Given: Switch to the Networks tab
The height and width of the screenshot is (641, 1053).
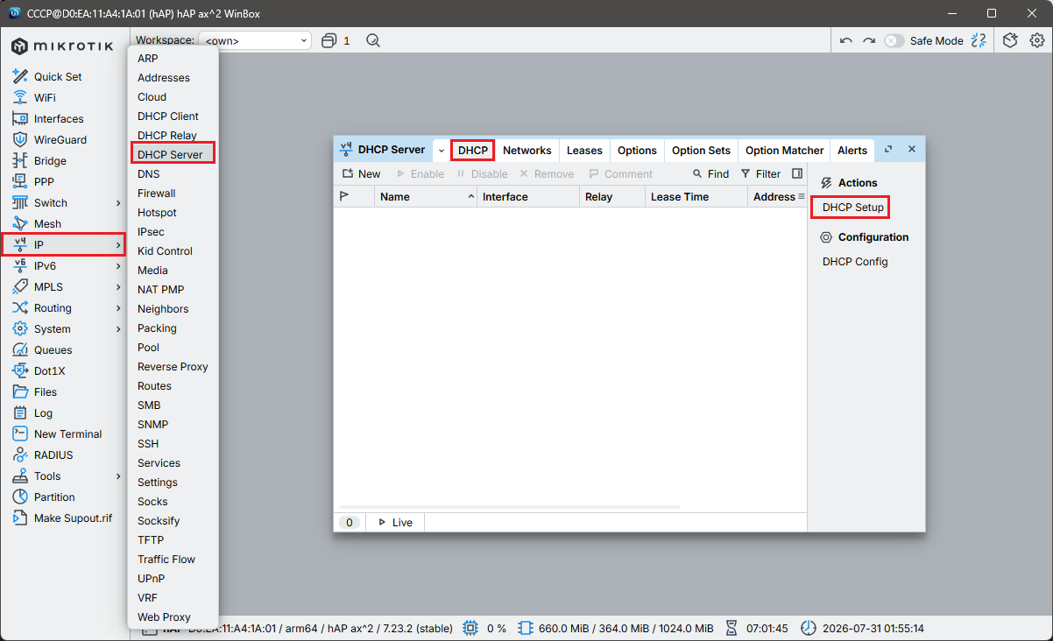Looking at the screenshot, I should tap(527, 151).
